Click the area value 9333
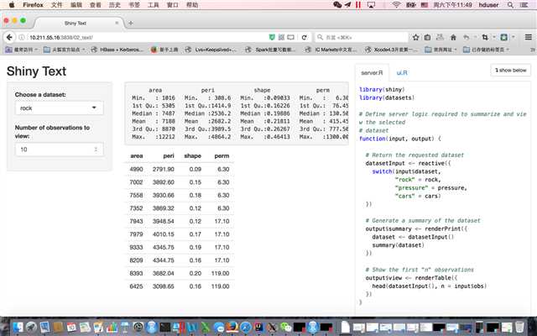The image size is (537, 336). click(x=136, y=247)
